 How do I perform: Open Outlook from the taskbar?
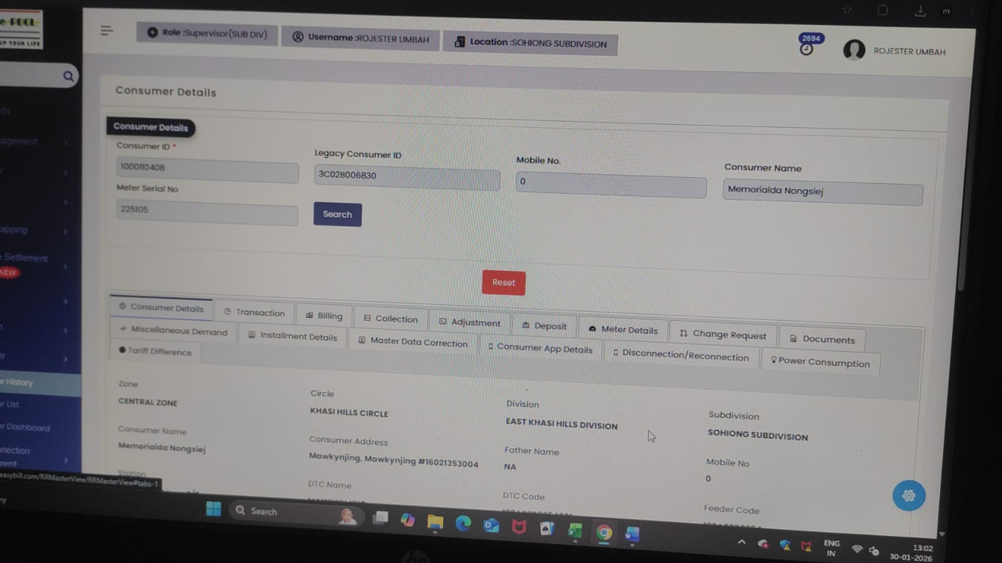tap(491, 525)
